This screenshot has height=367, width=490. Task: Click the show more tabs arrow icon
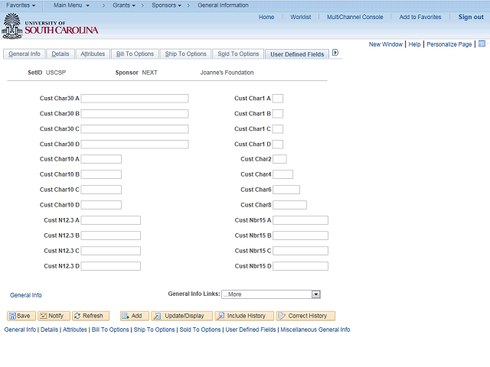(x=335, y=53)
